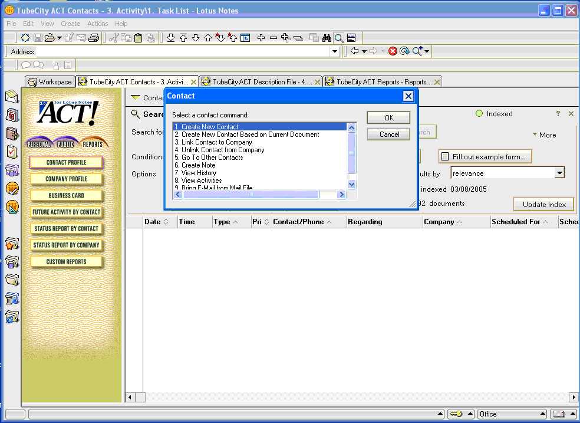Open the Calendar bookmark icon in left bar
This screenshot has width=580, height=423.
click(12, 115)
